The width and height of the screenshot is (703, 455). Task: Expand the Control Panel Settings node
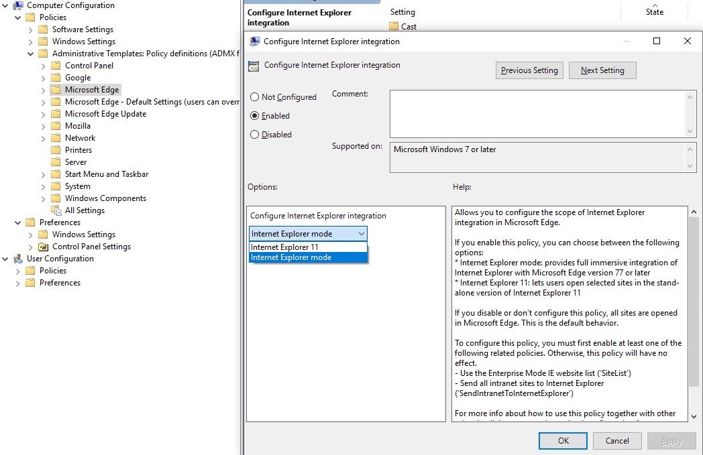(30, 247)
